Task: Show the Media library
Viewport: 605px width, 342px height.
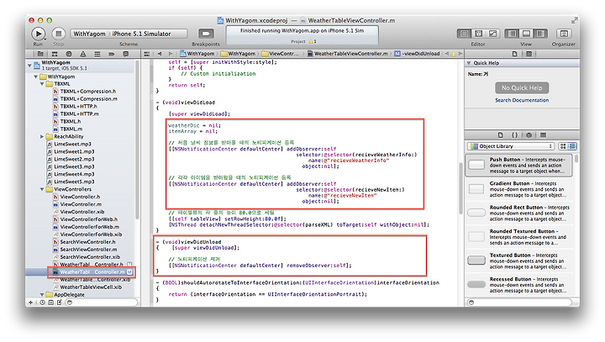Action: point(544,135)
